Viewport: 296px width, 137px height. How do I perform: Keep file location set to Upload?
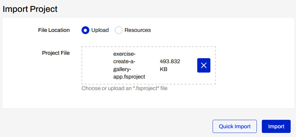pos(85,30)
